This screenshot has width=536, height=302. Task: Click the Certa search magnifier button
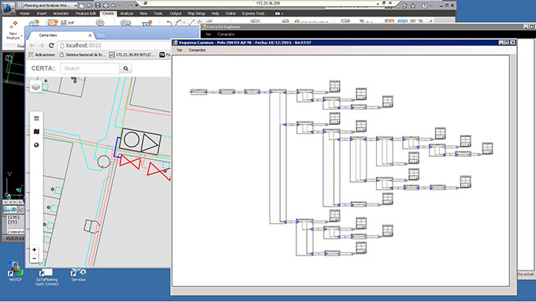click(126, 69)
